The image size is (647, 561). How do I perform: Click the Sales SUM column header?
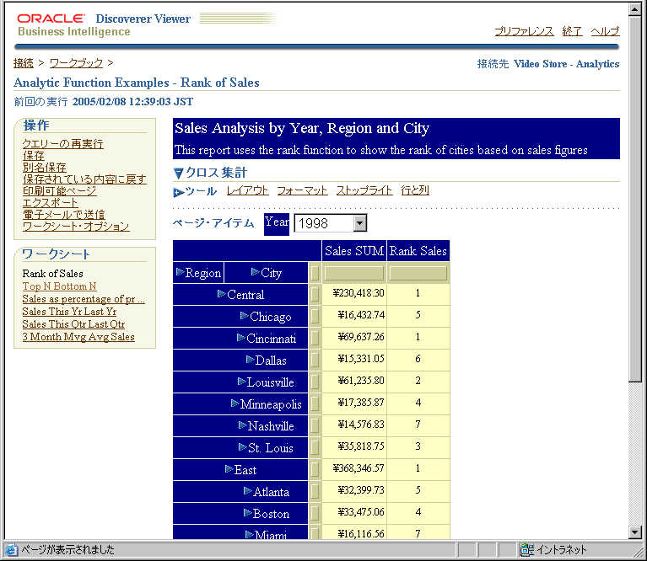point(354,251)
